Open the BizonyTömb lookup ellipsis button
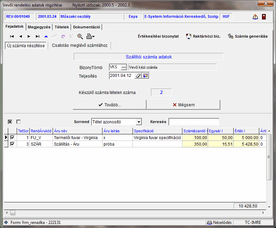Screen dimensions: 276x228 [124, 67]
